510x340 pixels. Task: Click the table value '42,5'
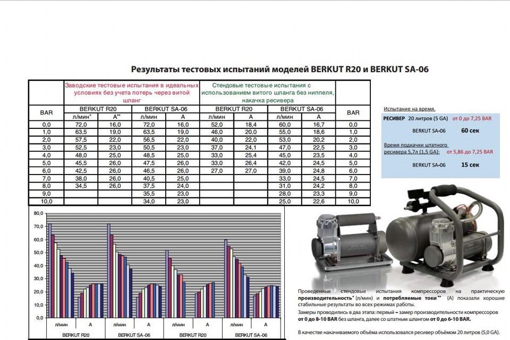[81, 171]
